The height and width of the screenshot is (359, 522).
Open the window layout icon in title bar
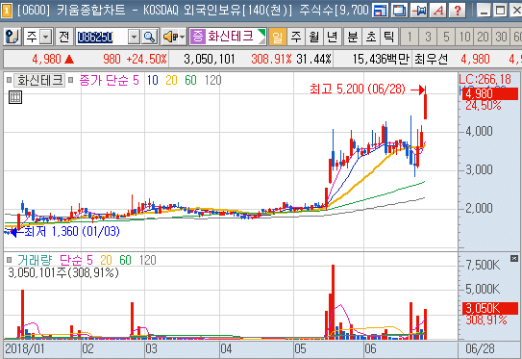click(x=380, y=11)
